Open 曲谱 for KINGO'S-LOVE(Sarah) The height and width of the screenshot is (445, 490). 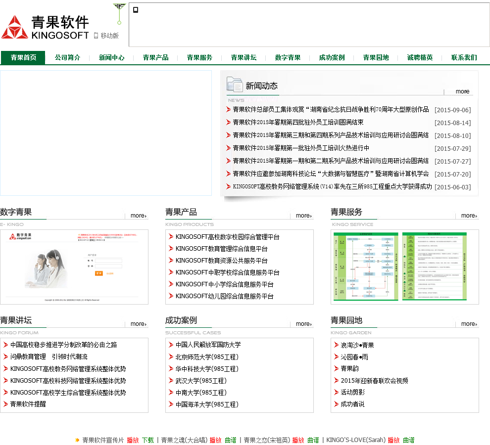click(408, 440)
